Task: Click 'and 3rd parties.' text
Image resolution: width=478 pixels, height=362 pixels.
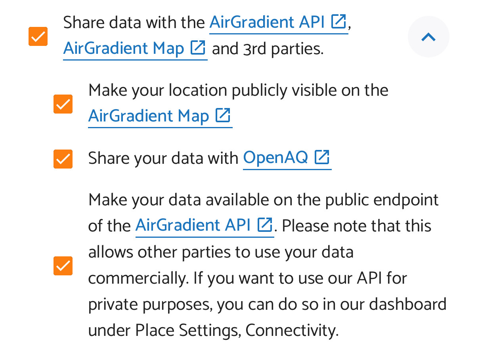Action: [x=268, y=49]
